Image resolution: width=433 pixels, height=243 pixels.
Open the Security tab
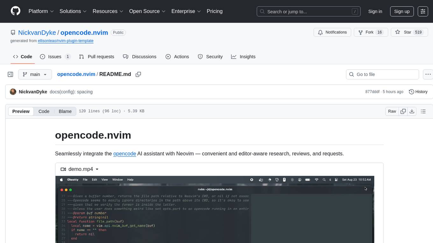tap(210, 57)
